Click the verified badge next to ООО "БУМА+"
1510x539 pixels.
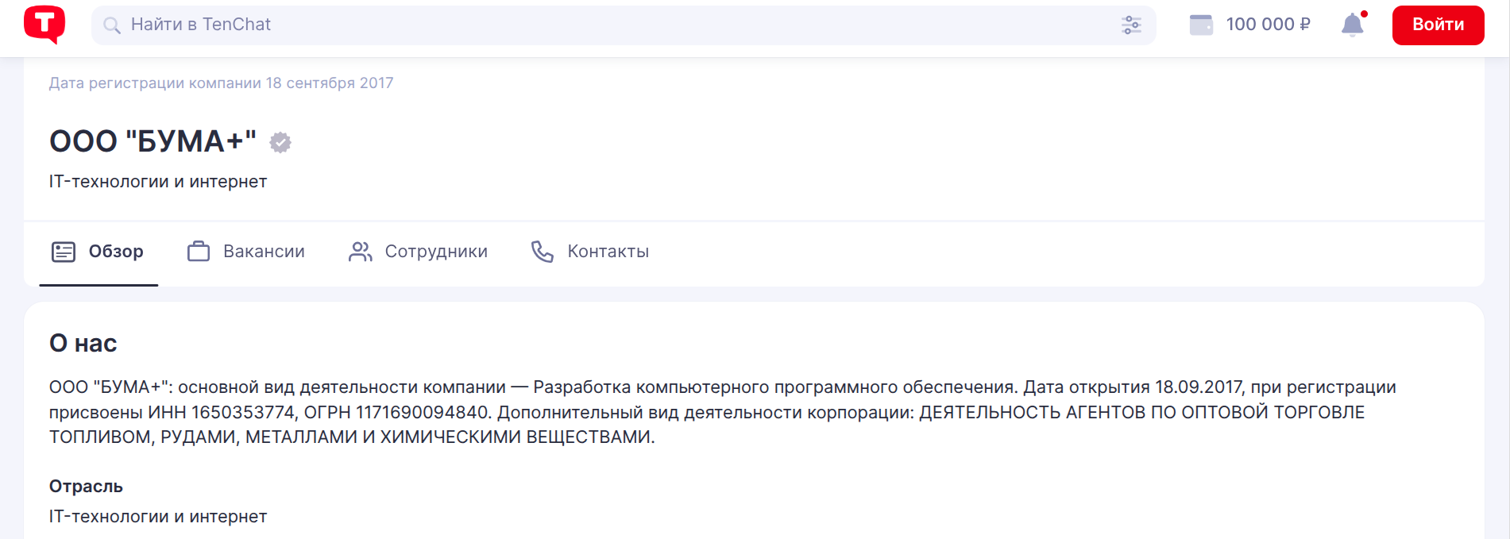pos(280,142)
